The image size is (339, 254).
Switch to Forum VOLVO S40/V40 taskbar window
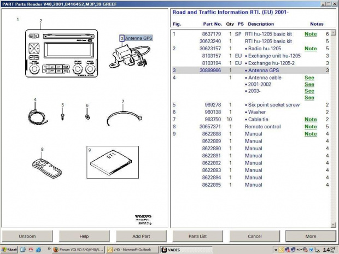(x=79, y=250)
